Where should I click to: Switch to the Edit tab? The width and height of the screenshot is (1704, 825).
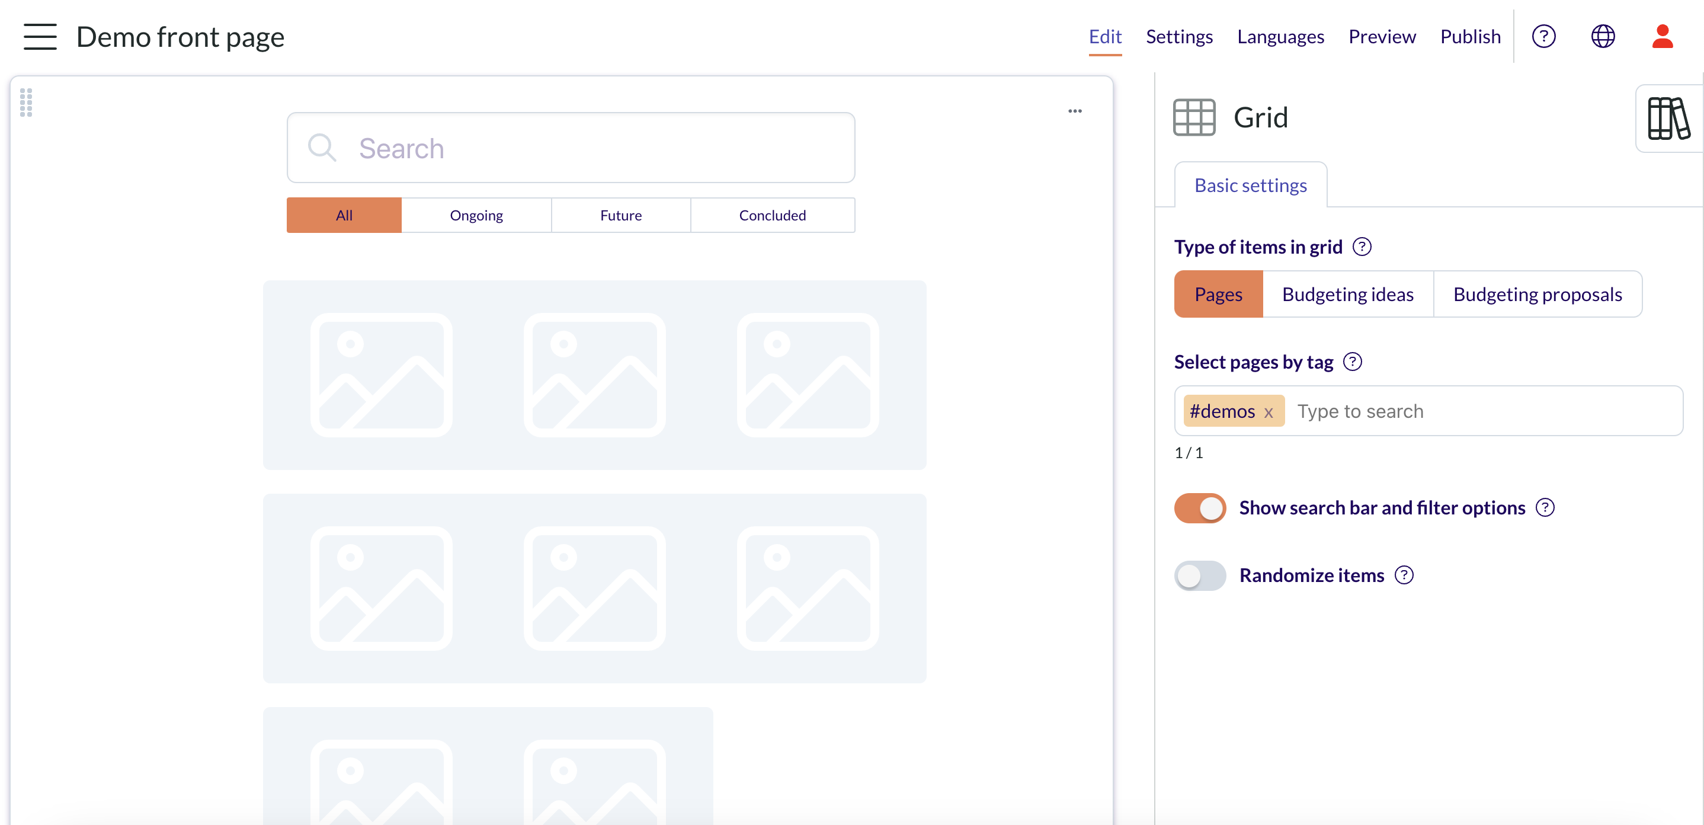tap(1104, 36)
